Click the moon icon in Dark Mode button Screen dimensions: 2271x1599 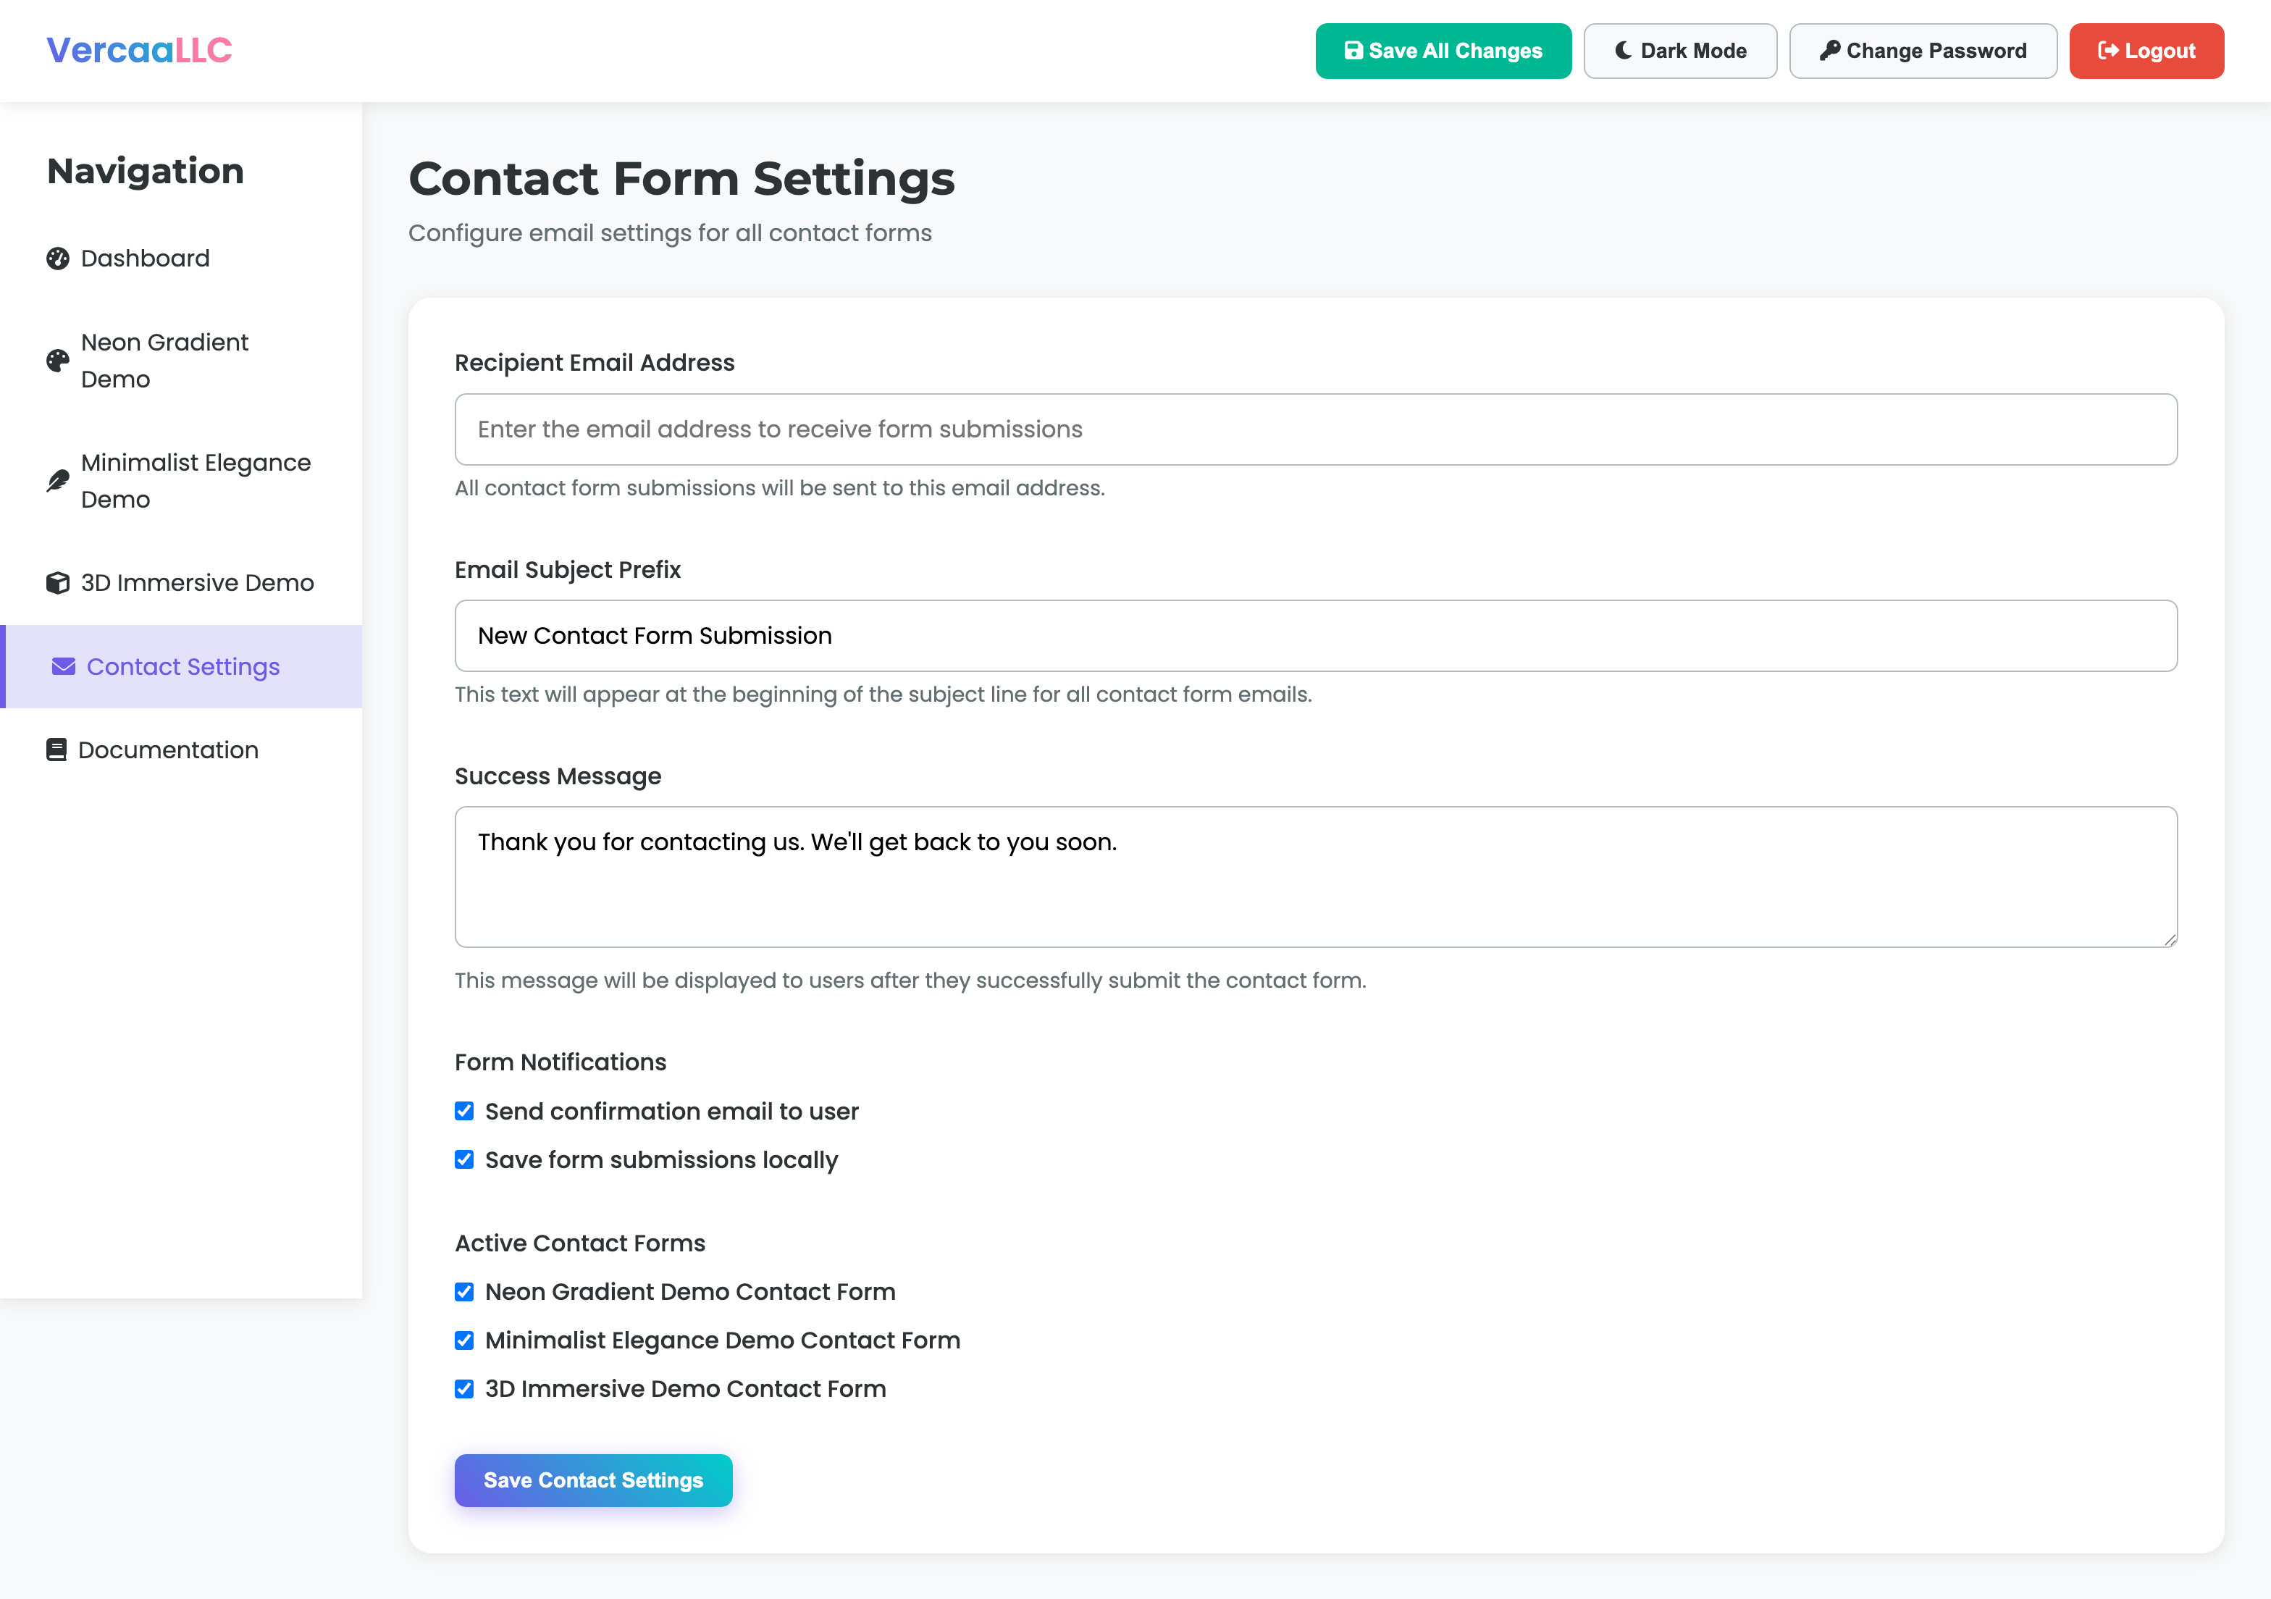pos(1623,51)
